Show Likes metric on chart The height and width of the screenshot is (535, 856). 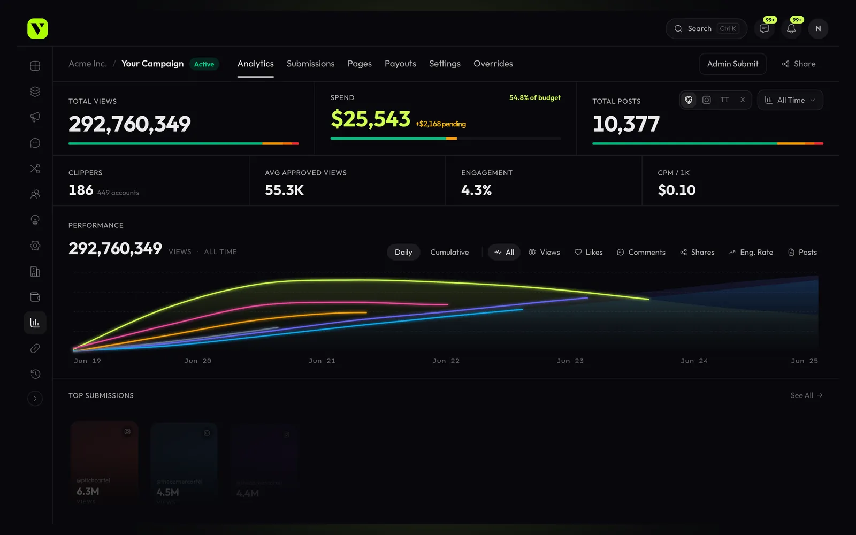click(x=588, y=252)
